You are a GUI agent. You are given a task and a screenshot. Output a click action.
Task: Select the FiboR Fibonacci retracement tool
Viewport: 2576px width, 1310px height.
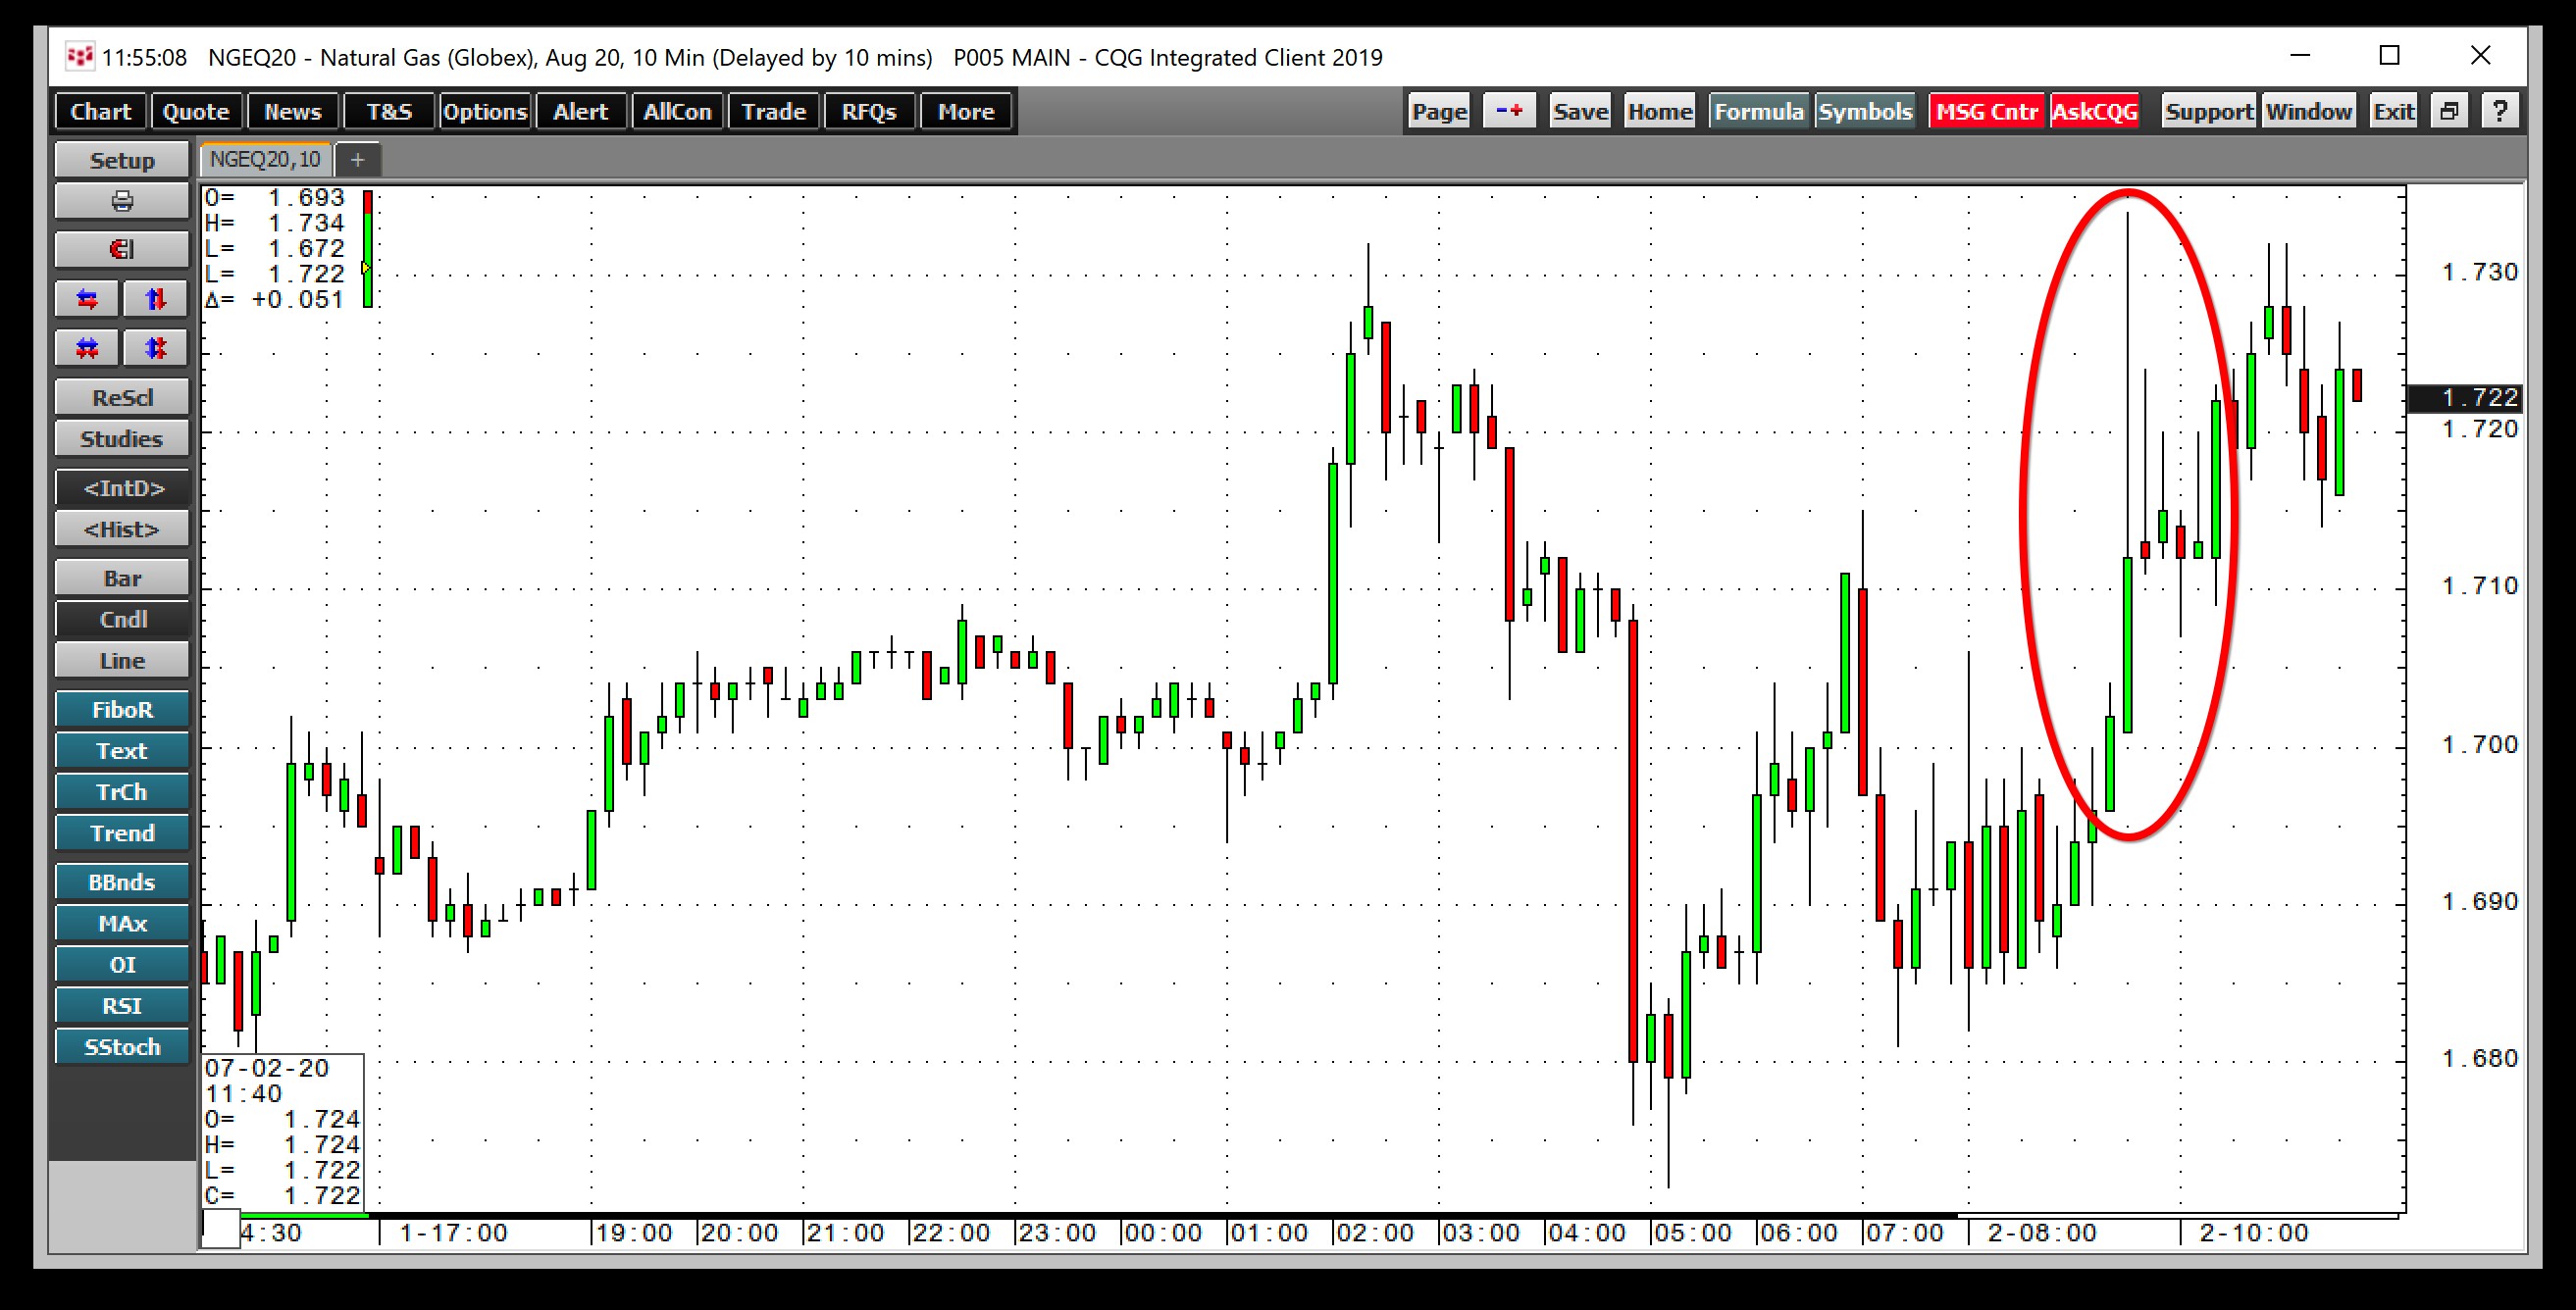(x=122, y=710)
